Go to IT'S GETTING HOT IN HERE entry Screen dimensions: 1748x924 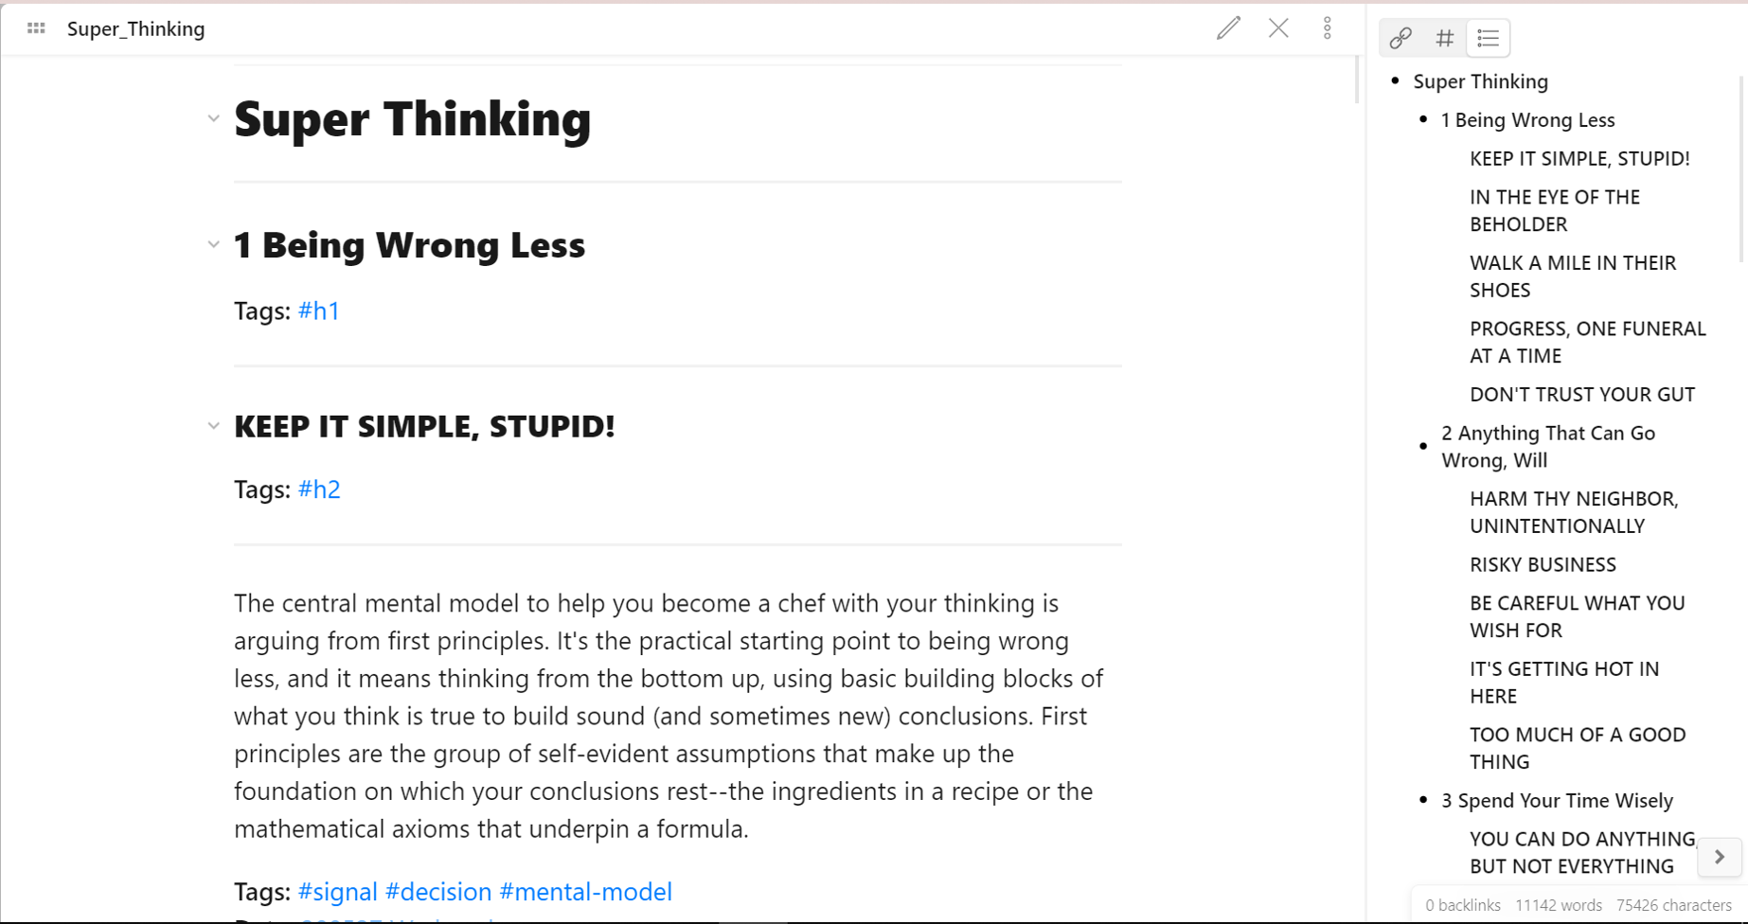[1564, 683]
